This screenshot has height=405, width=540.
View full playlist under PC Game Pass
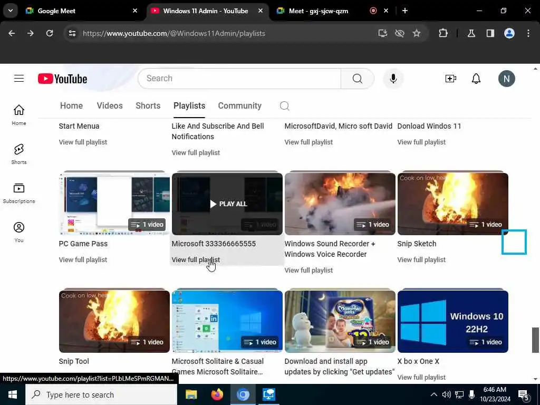(x=83, y=259)
